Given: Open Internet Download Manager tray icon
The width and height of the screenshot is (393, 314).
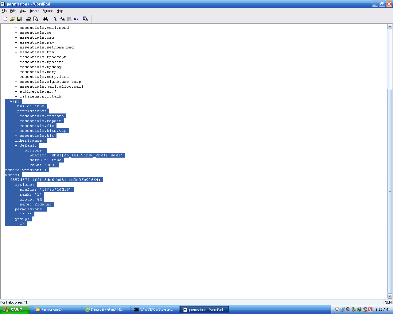Looking at the screenshot, I should 359,309.
